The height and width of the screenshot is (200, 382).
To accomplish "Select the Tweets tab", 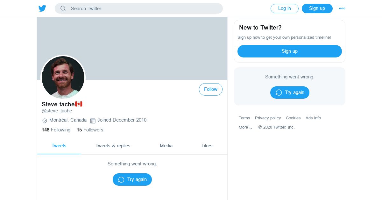I will tap(59, 146).
